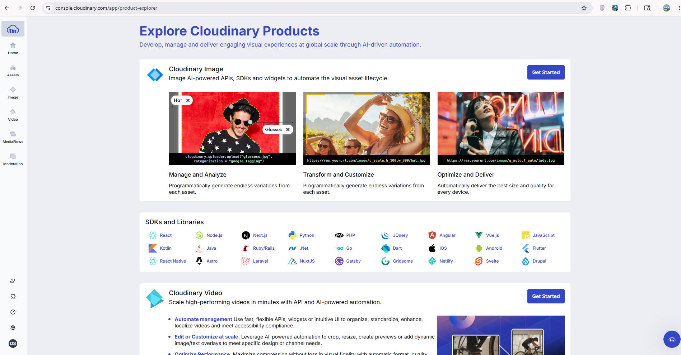Bookmark this page with the star icon
This screenshot has width=681, height=355.
(584, 8)
